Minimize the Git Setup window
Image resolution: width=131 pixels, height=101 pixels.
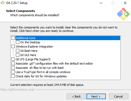click(x=101, y=3)
